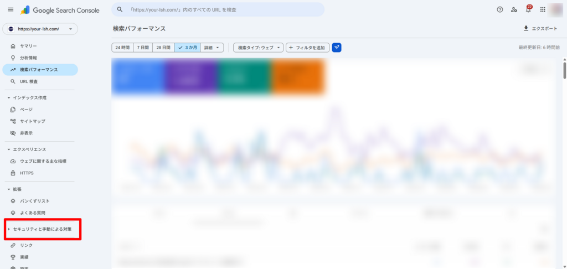Open the HTTPS report
The height and width of the screenshot is (269, 567).
[27, 173]
